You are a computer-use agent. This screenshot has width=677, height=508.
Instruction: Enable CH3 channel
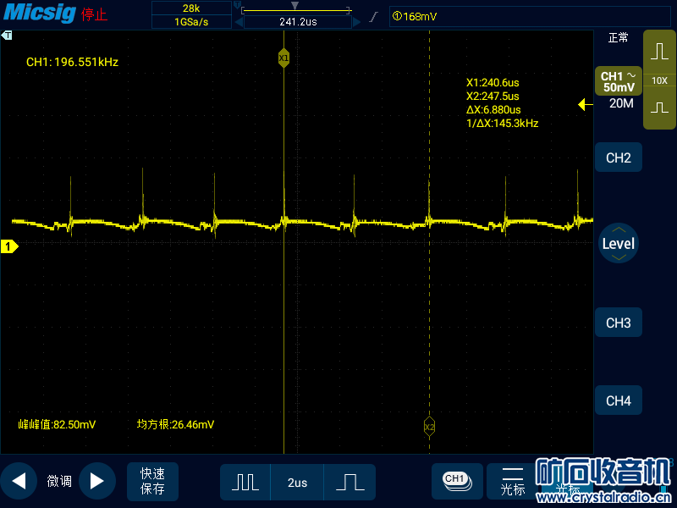(619, 323)
